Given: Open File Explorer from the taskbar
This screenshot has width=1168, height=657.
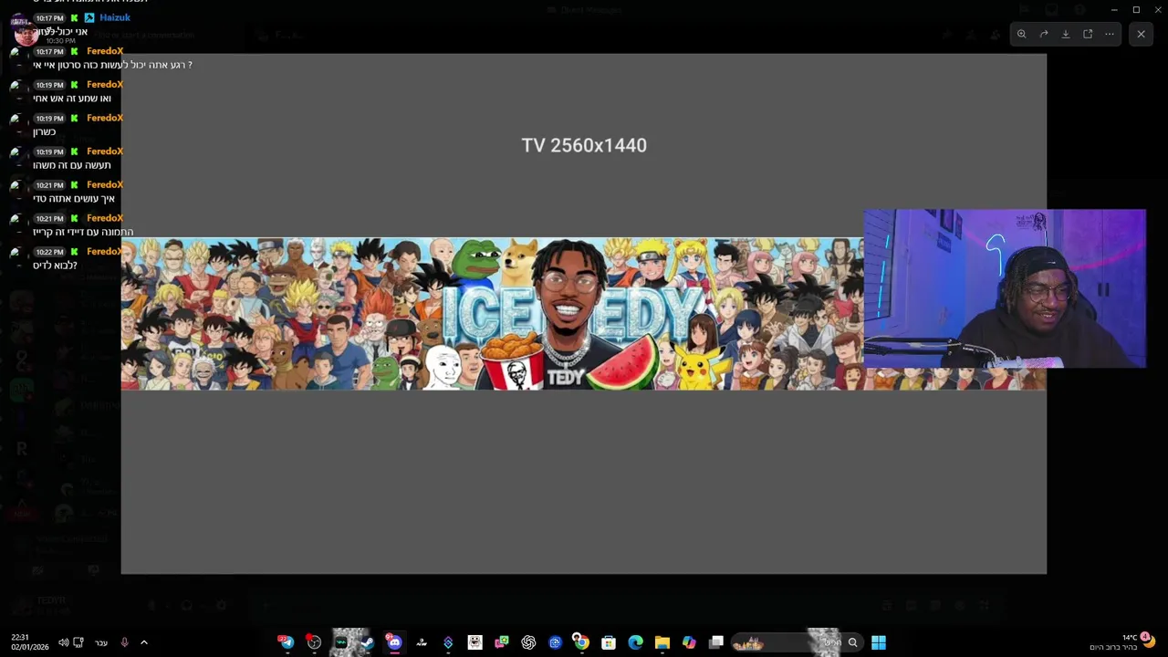Looking at the screenshot, I should 662,642.
